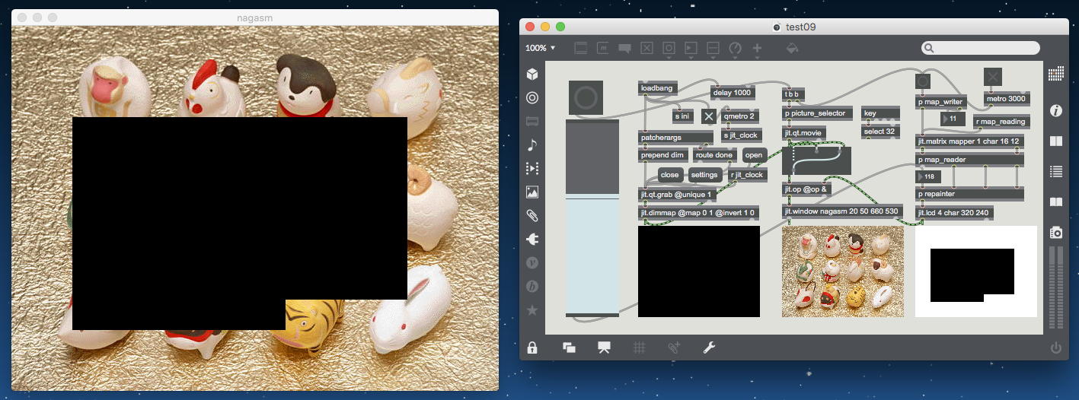Toggle the grid display icon in bottom bar
This screenshot has height=400, width=1079.
[639, 348]
